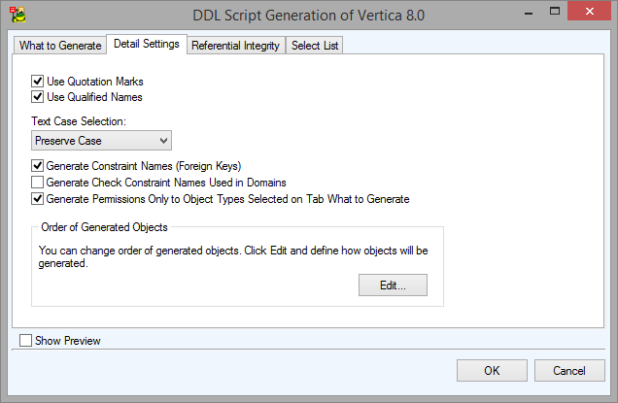Click the dialog title bar text
This screenshot has height=403, width=618.
click(x=308, y=14)
